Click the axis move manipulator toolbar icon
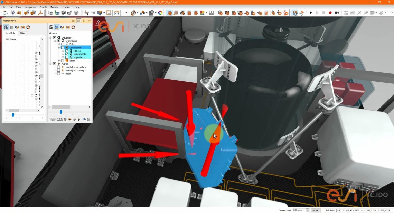The width and height of the screenshot is (394, 213). click(87, 13)
